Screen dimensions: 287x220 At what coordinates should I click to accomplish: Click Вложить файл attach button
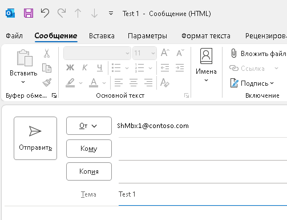coord(258,54)
